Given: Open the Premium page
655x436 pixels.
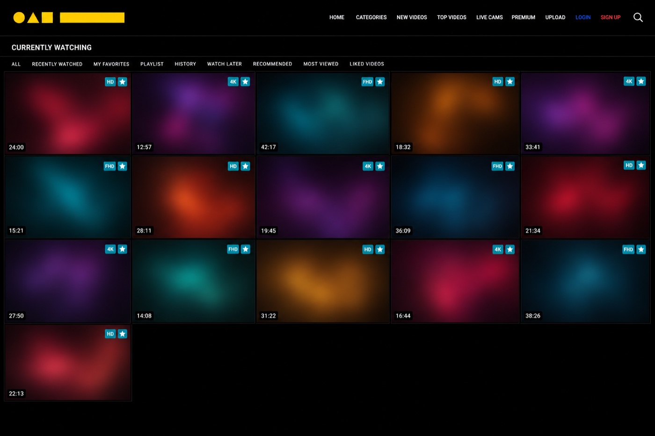Looking at the screenshot, I should coord(524,17).
